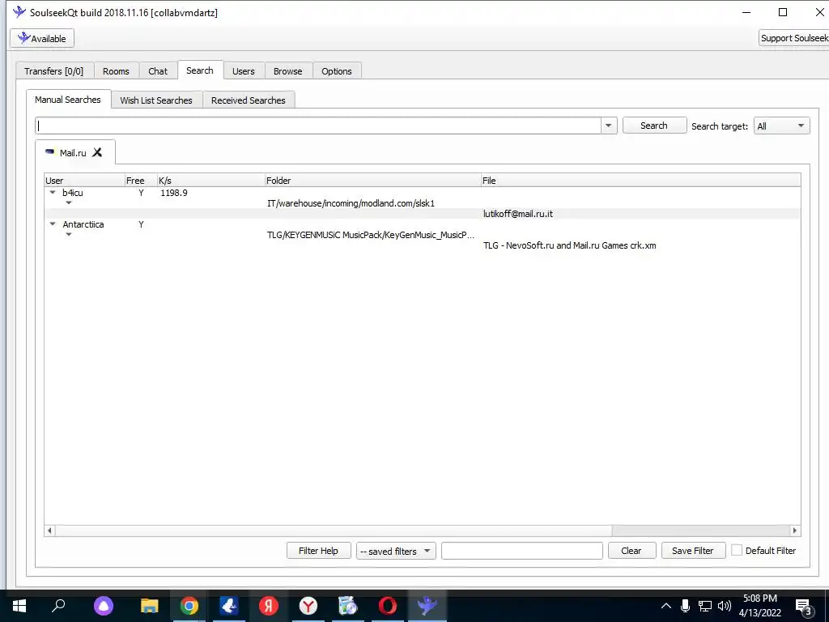Collapse the Antarctiica user row
The width and height of the screenshot is (829, 622).
(53, 224)
